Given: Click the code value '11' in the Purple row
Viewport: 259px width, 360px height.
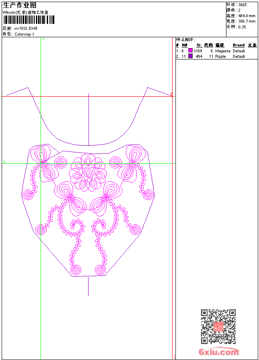Looking at the screenshot, I should coord(211,57).
